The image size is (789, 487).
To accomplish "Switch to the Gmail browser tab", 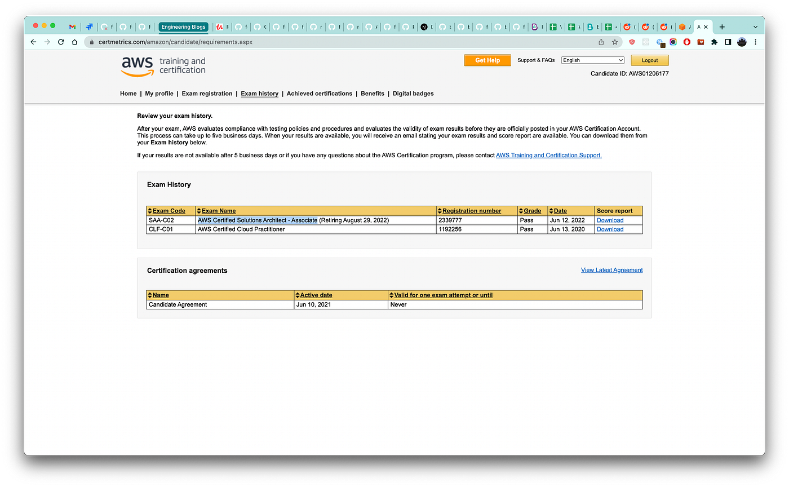I will coord(72,26).
